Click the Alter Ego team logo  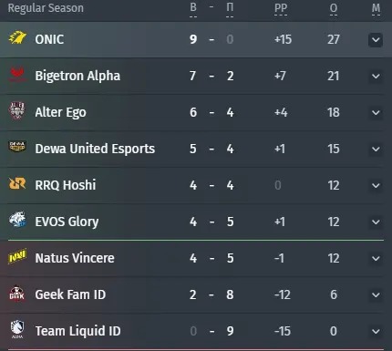pos(17,110)
